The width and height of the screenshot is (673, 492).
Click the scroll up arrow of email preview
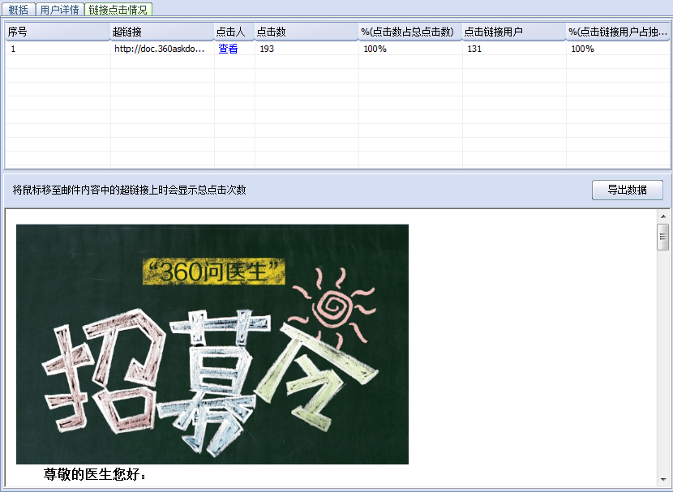click(662, 216)
